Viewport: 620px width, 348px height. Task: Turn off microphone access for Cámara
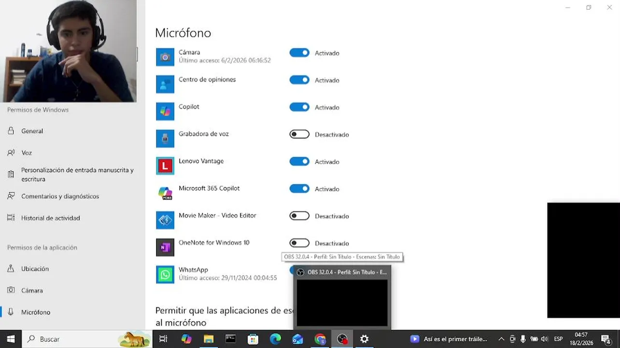pyautogui.click(x=299, y=53)
